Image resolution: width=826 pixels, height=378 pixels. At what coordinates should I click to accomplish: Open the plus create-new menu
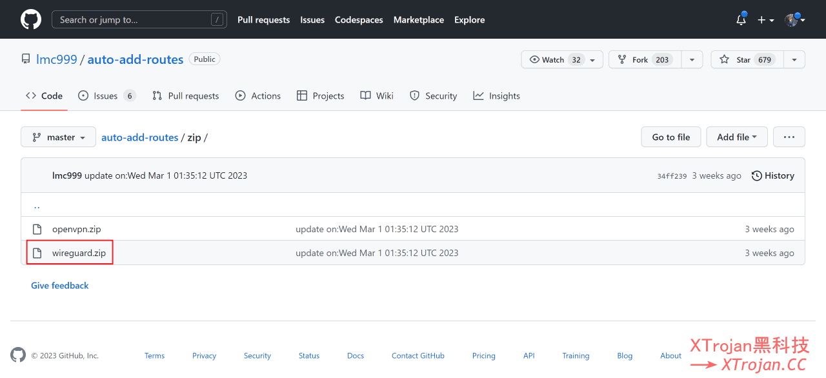click(765, 20)
